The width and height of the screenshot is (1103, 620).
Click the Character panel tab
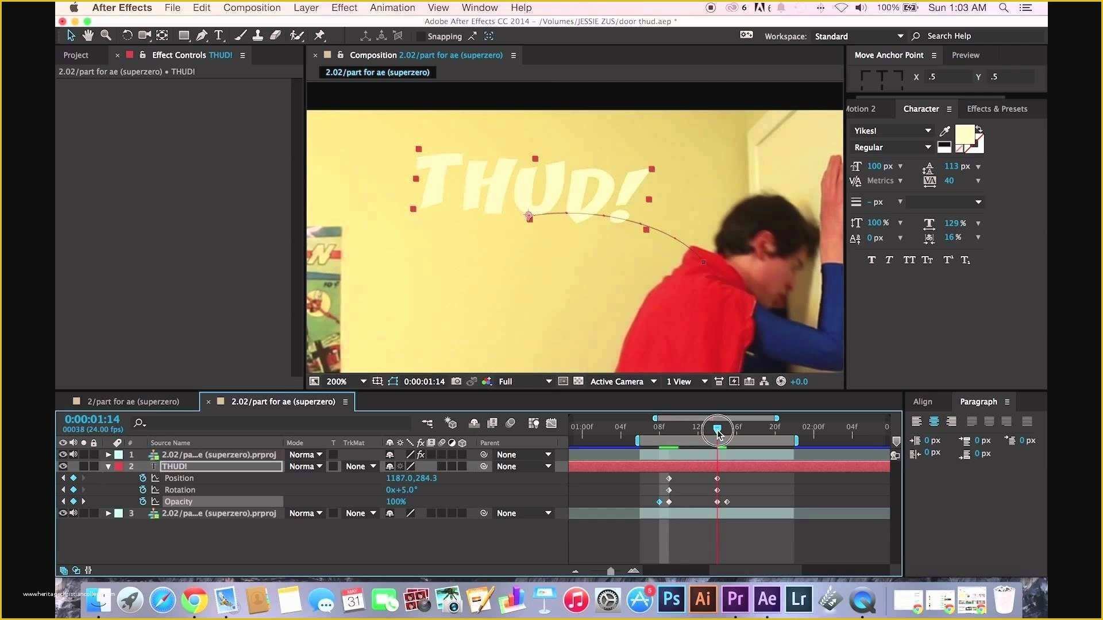[920, 108]
